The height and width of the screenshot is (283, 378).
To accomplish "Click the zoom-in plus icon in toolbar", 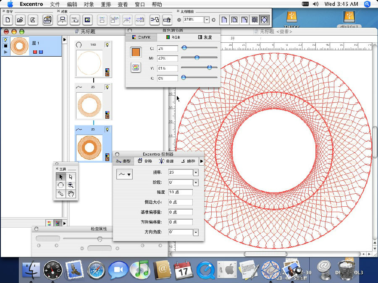I will [x=213, y=20].
